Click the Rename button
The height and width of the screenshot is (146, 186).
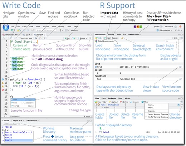tap(134, 102)
